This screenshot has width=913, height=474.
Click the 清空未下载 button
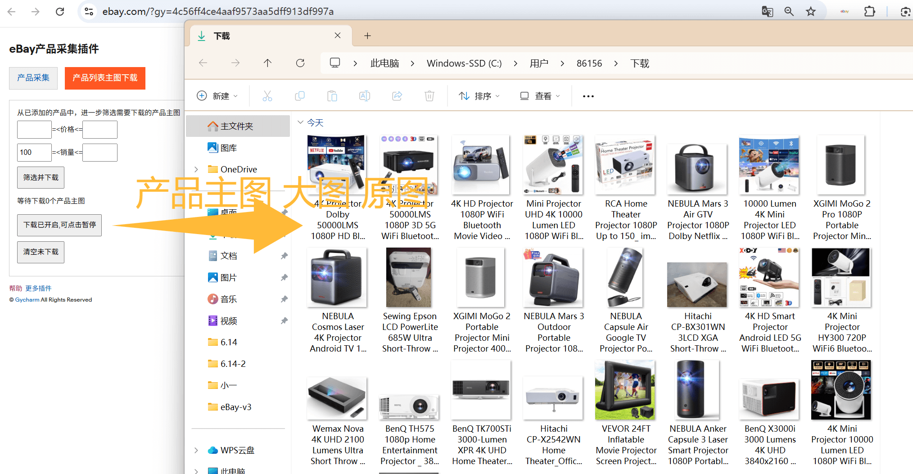point(41,252)
